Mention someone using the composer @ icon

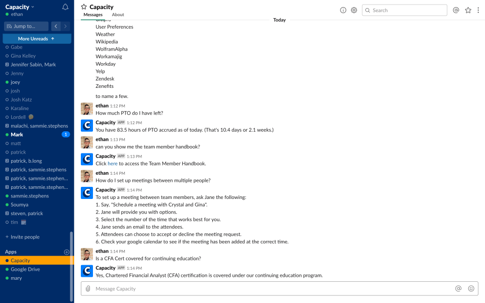click(458, 288)
